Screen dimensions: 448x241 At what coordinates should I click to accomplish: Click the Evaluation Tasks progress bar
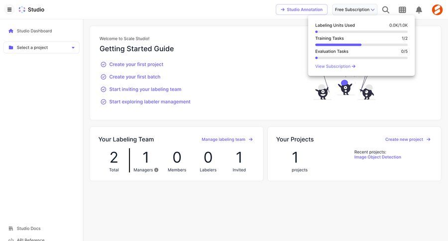tap(361, 58)
